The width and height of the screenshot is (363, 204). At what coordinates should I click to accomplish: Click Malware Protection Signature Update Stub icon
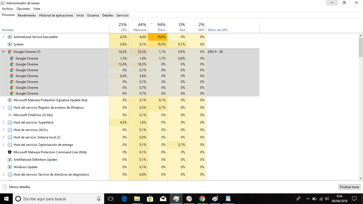pos(10,100)
